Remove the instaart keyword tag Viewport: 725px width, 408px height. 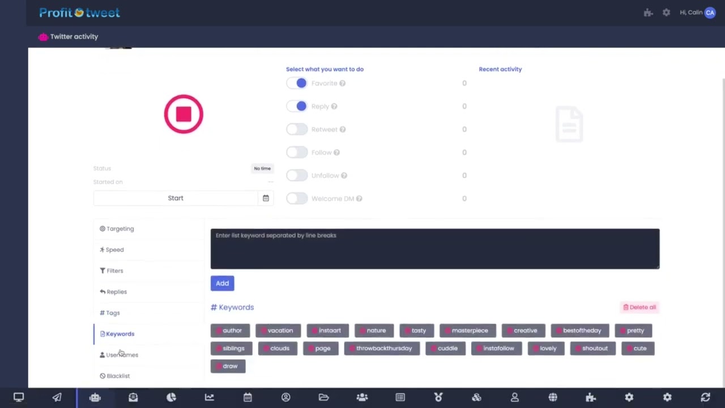[x=315, y=330]
